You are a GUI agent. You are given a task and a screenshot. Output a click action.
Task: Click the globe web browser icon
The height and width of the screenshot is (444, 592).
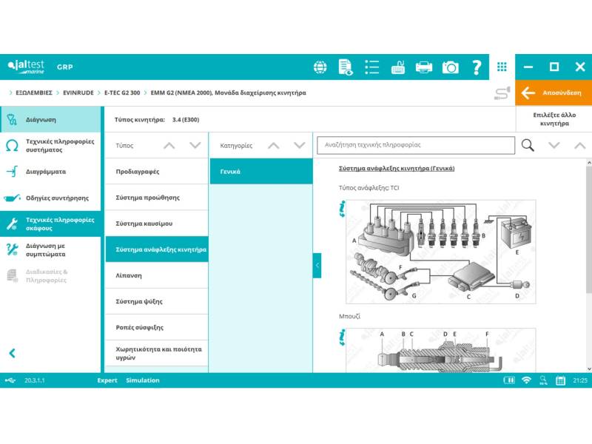click(320, 67)
